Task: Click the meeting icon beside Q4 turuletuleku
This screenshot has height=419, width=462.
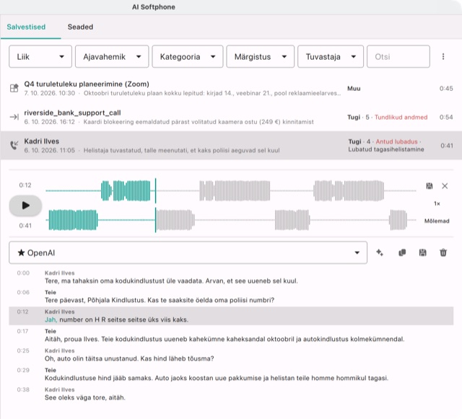Action: point(14,88)
